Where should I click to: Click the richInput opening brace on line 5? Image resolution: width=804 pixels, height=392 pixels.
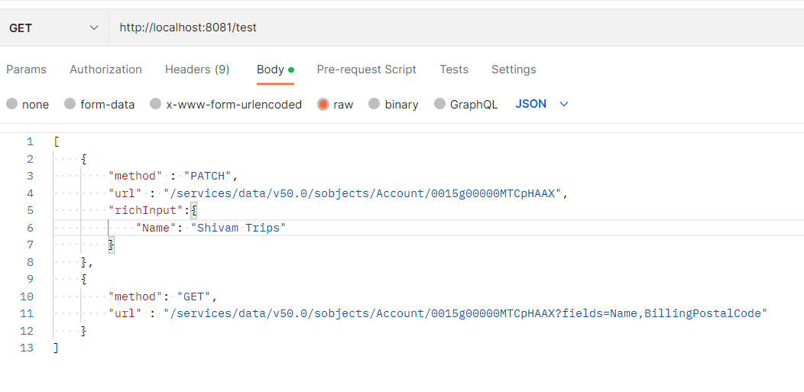(194, 211)
